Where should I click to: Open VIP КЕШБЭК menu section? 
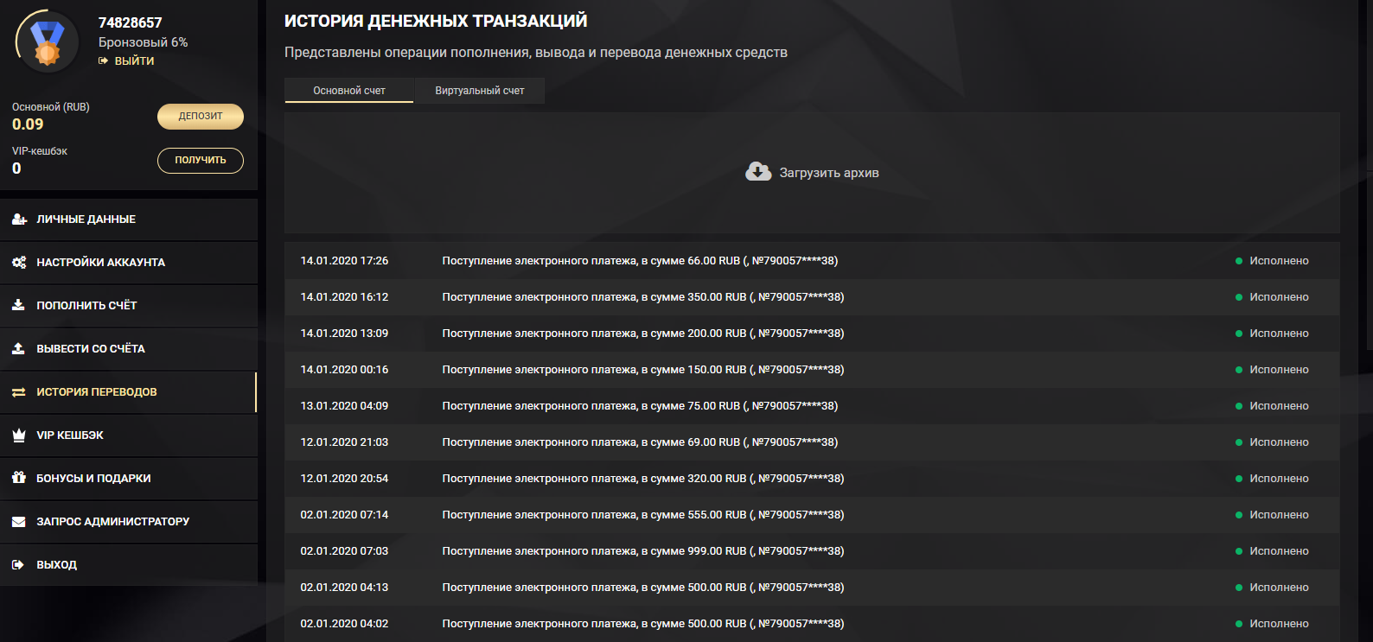(129, 435)
